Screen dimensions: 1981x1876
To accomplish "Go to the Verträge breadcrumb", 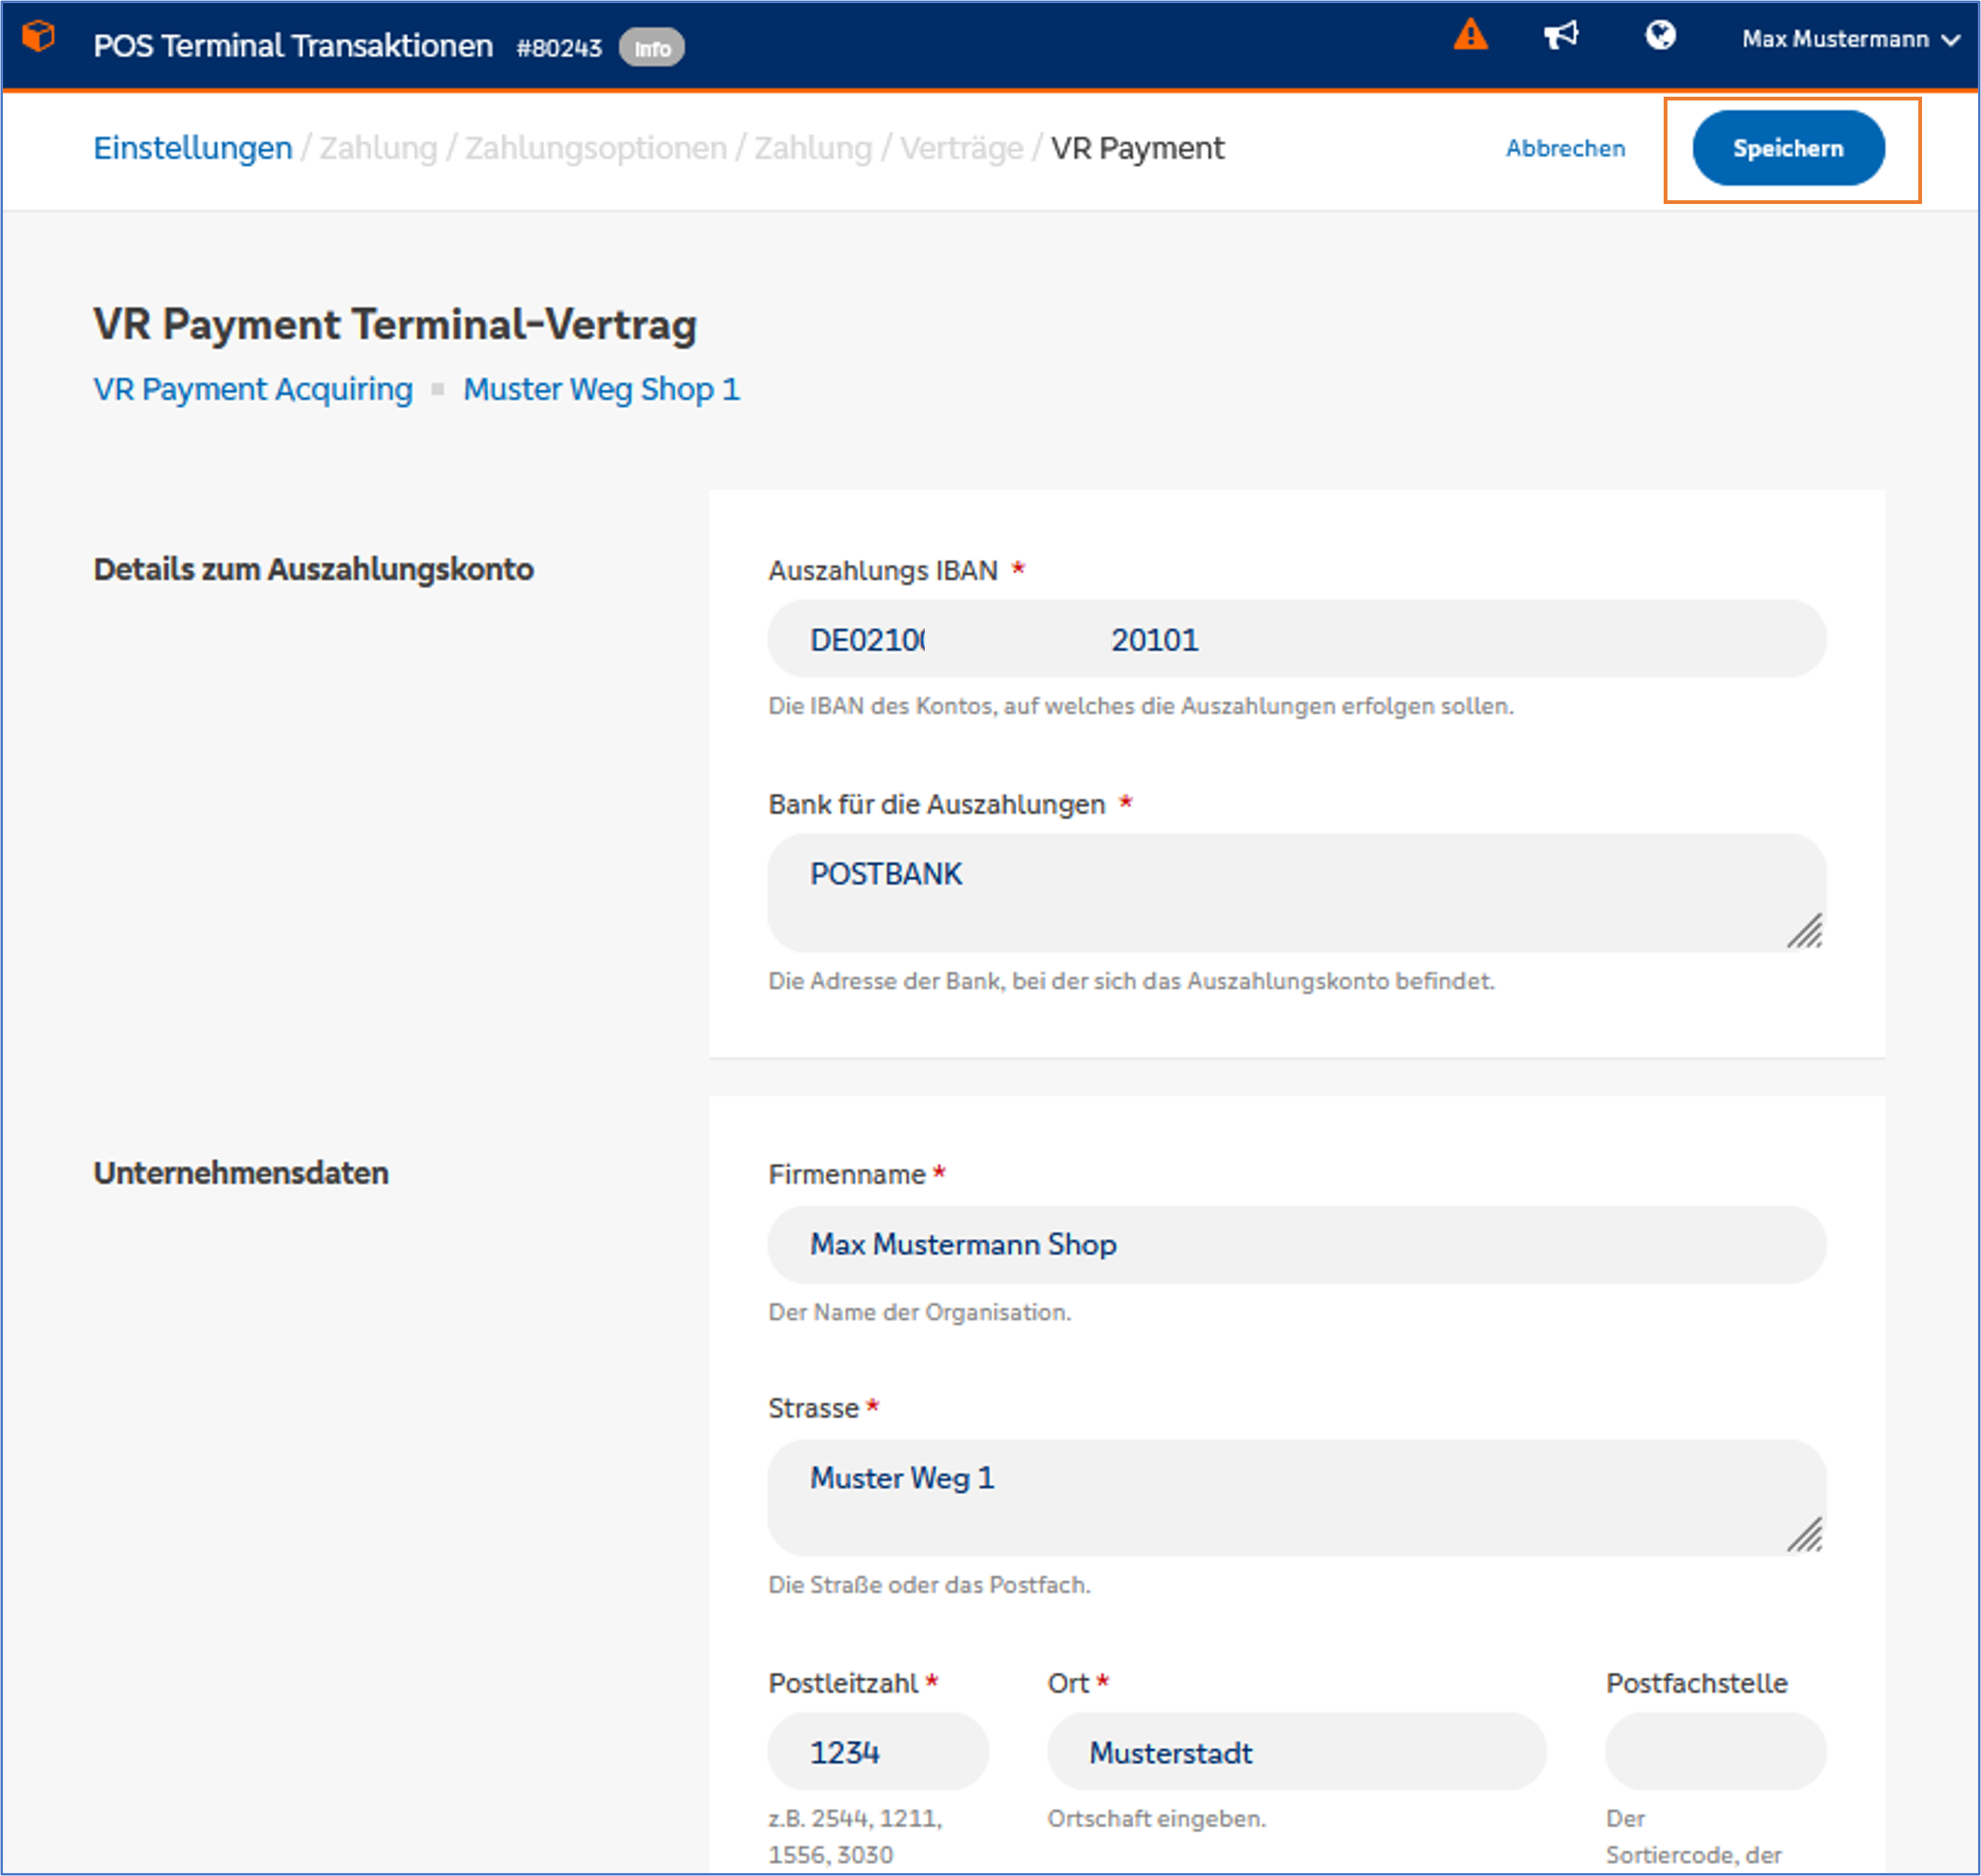I will 961,148.
